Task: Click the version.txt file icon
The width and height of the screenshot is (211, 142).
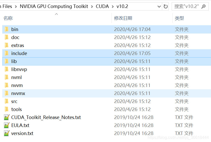Action: point(7,133)
